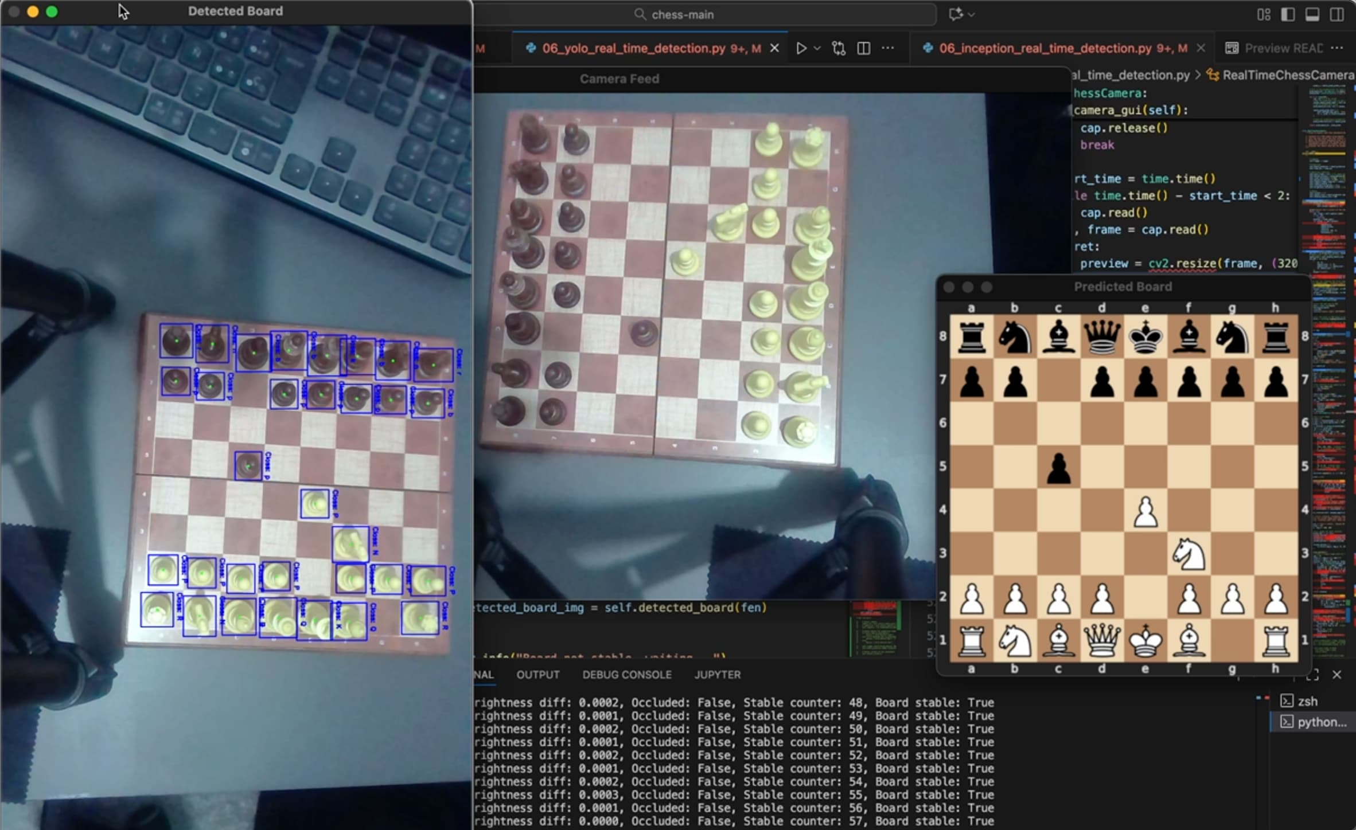Viewport: 1356px width, 830px height.
Task: Open more actions for the first editor group
Action: pos(887,48)
